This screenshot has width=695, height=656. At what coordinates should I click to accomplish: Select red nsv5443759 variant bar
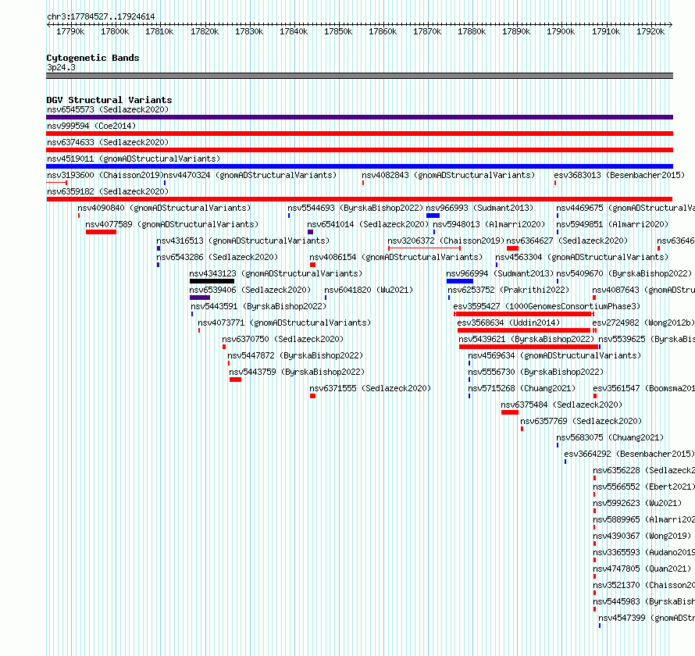pos(235,380)
